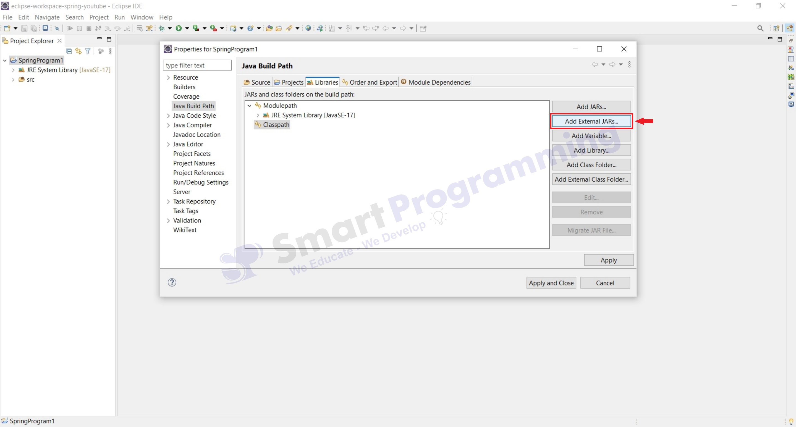Click the tip lightbulb in status bar
The image size is (796, 427).
click(x=791, y=421)
